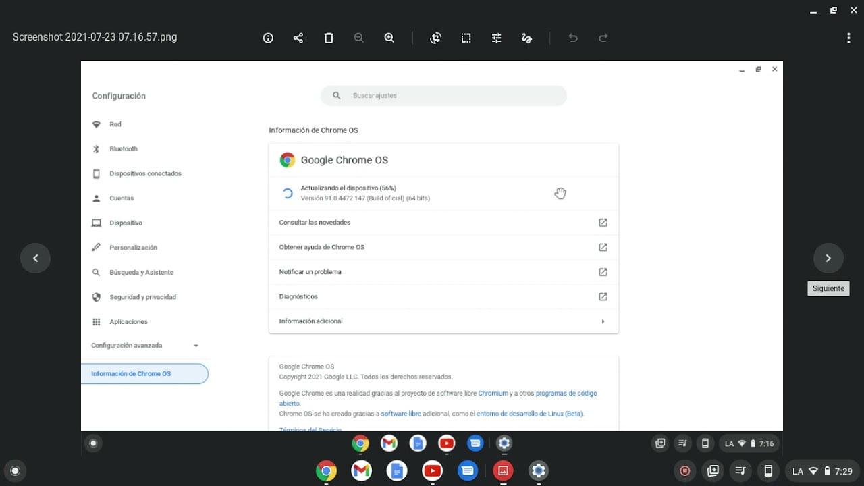Open lighting filters adjustment tool
The width and height of the screenshot is (864, 486).
(x=497, y=38)
